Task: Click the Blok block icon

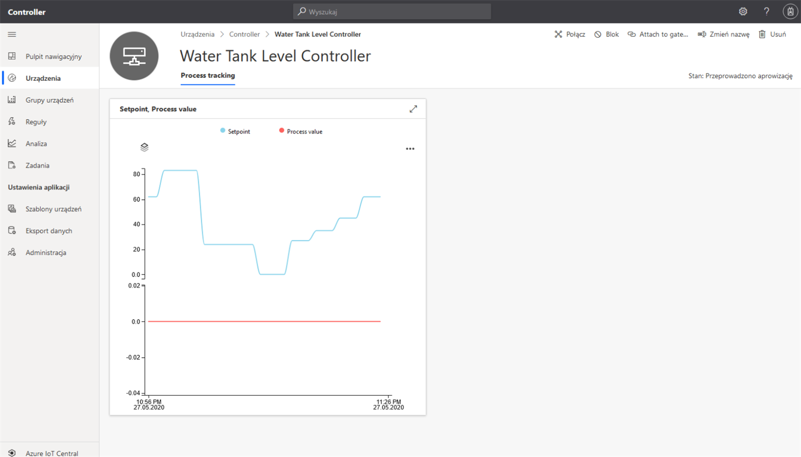Action: [598, 34]
